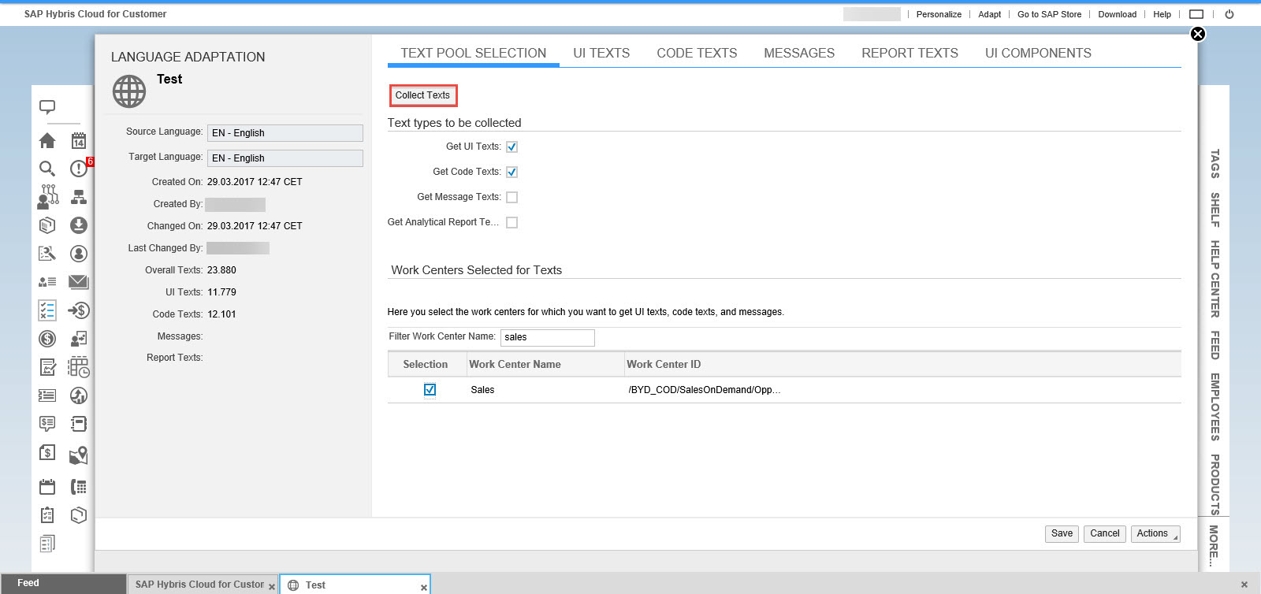Open the Target Language dropdown
The width and height of the screenshot is (1261, 594).
285,158
